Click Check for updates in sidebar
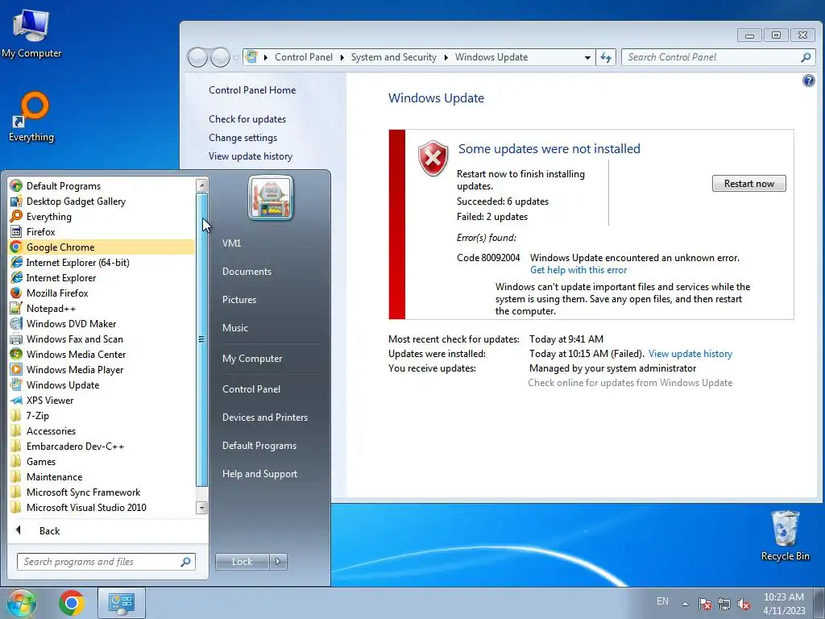Image resolution: width=825 pixels, height=619 pixels. [x=247, y=119]
